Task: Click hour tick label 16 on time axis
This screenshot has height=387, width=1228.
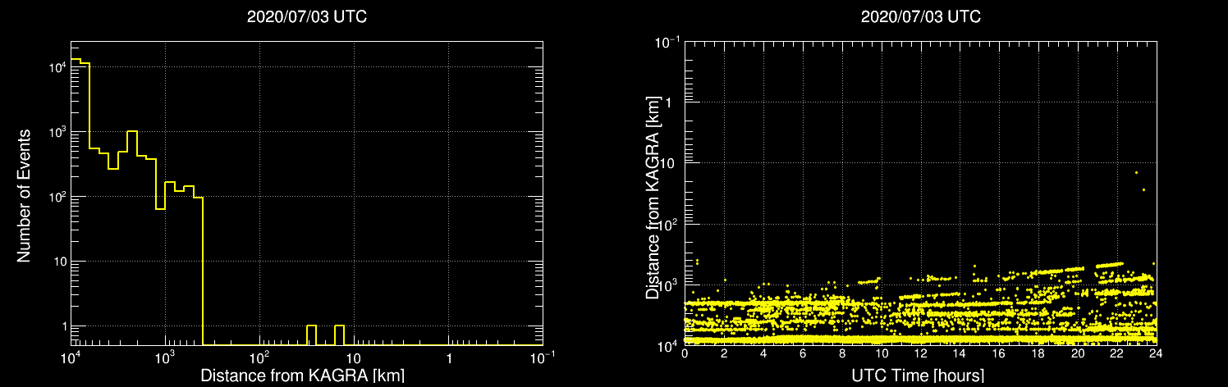Action: point(999,354)
